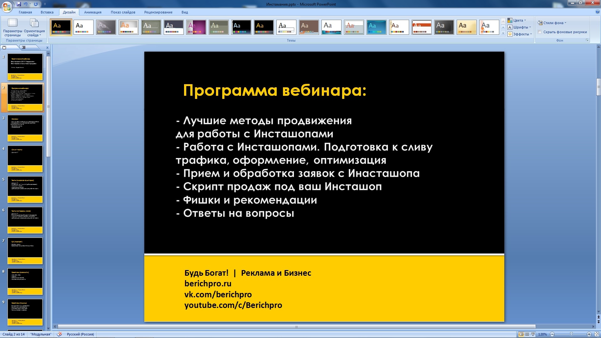The height and width of the screenshot is (338, 601).
Task: Apply the olive-gray textured theme
Action: coord(151,27)
